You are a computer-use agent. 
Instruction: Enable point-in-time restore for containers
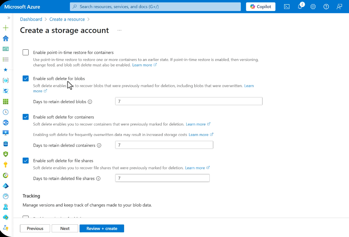[26, 52]
